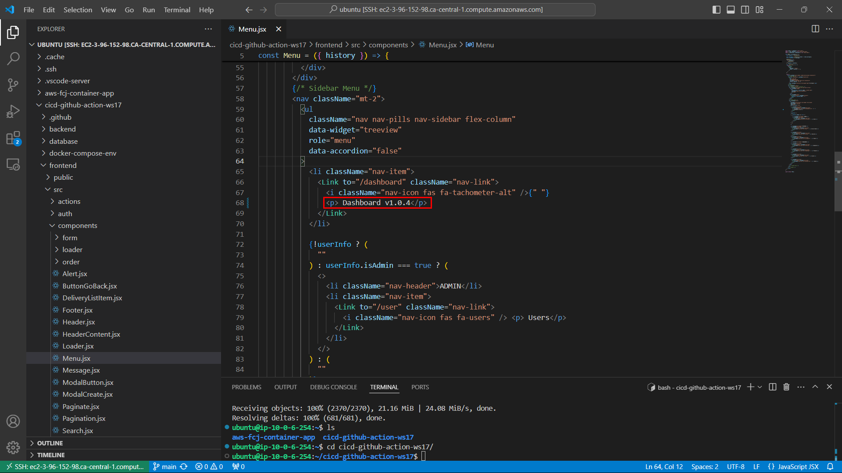The height and width of the screenshot is (473, 842).
Task: Open the Explorer view in activity bar
Action: point(13,32)
